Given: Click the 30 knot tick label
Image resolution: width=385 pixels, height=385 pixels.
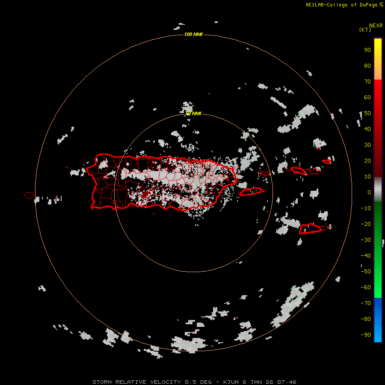Looking at the screenshot, I should [367, 145].
